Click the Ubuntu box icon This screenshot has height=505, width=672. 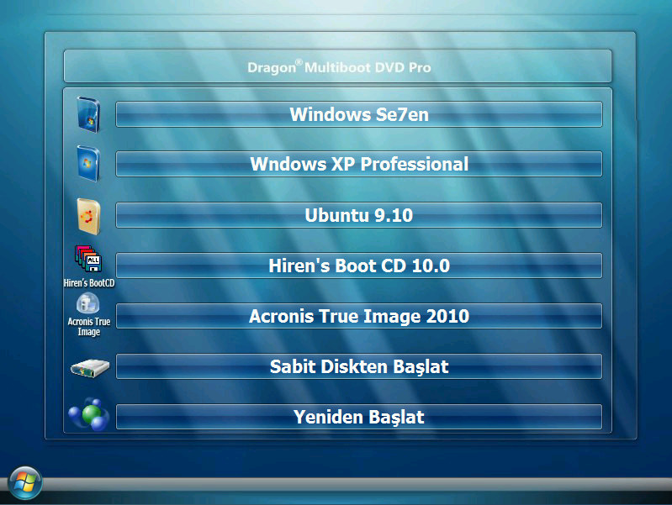pos(88,216)
